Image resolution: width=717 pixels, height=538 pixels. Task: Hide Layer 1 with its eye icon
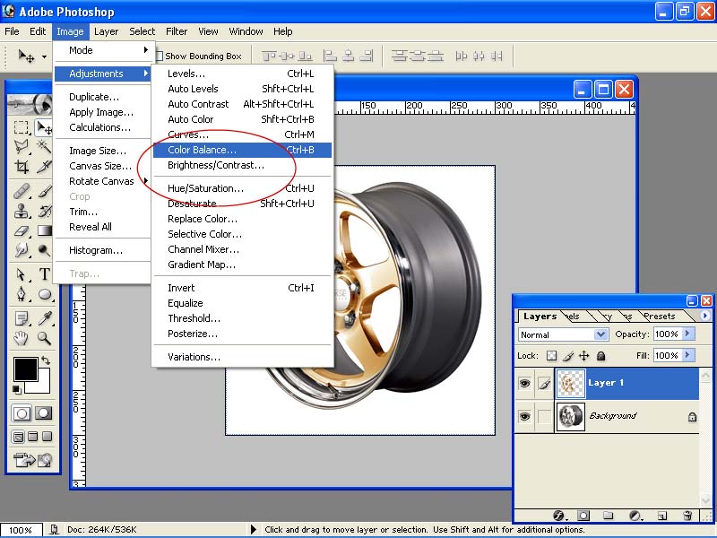(525, 384)
